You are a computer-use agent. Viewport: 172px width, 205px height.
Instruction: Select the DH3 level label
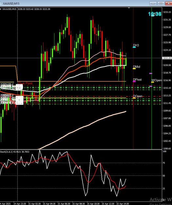point(136,45)
